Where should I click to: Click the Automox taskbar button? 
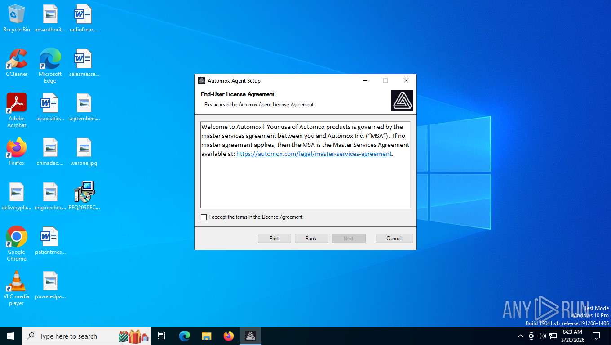point(251,336)
